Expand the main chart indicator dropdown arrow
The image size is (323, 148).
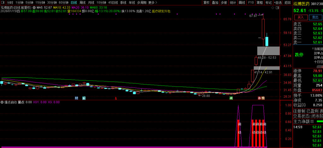[34, 7]
